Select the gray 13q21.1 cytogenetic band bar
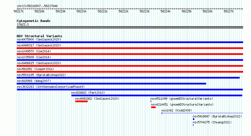Image resolution: width=251 pixels, height=136 pixels. (x=130, y=27)
